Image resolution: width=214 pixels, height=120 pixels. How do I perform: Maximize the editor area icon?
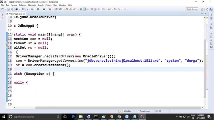click(x=205, y=14)
